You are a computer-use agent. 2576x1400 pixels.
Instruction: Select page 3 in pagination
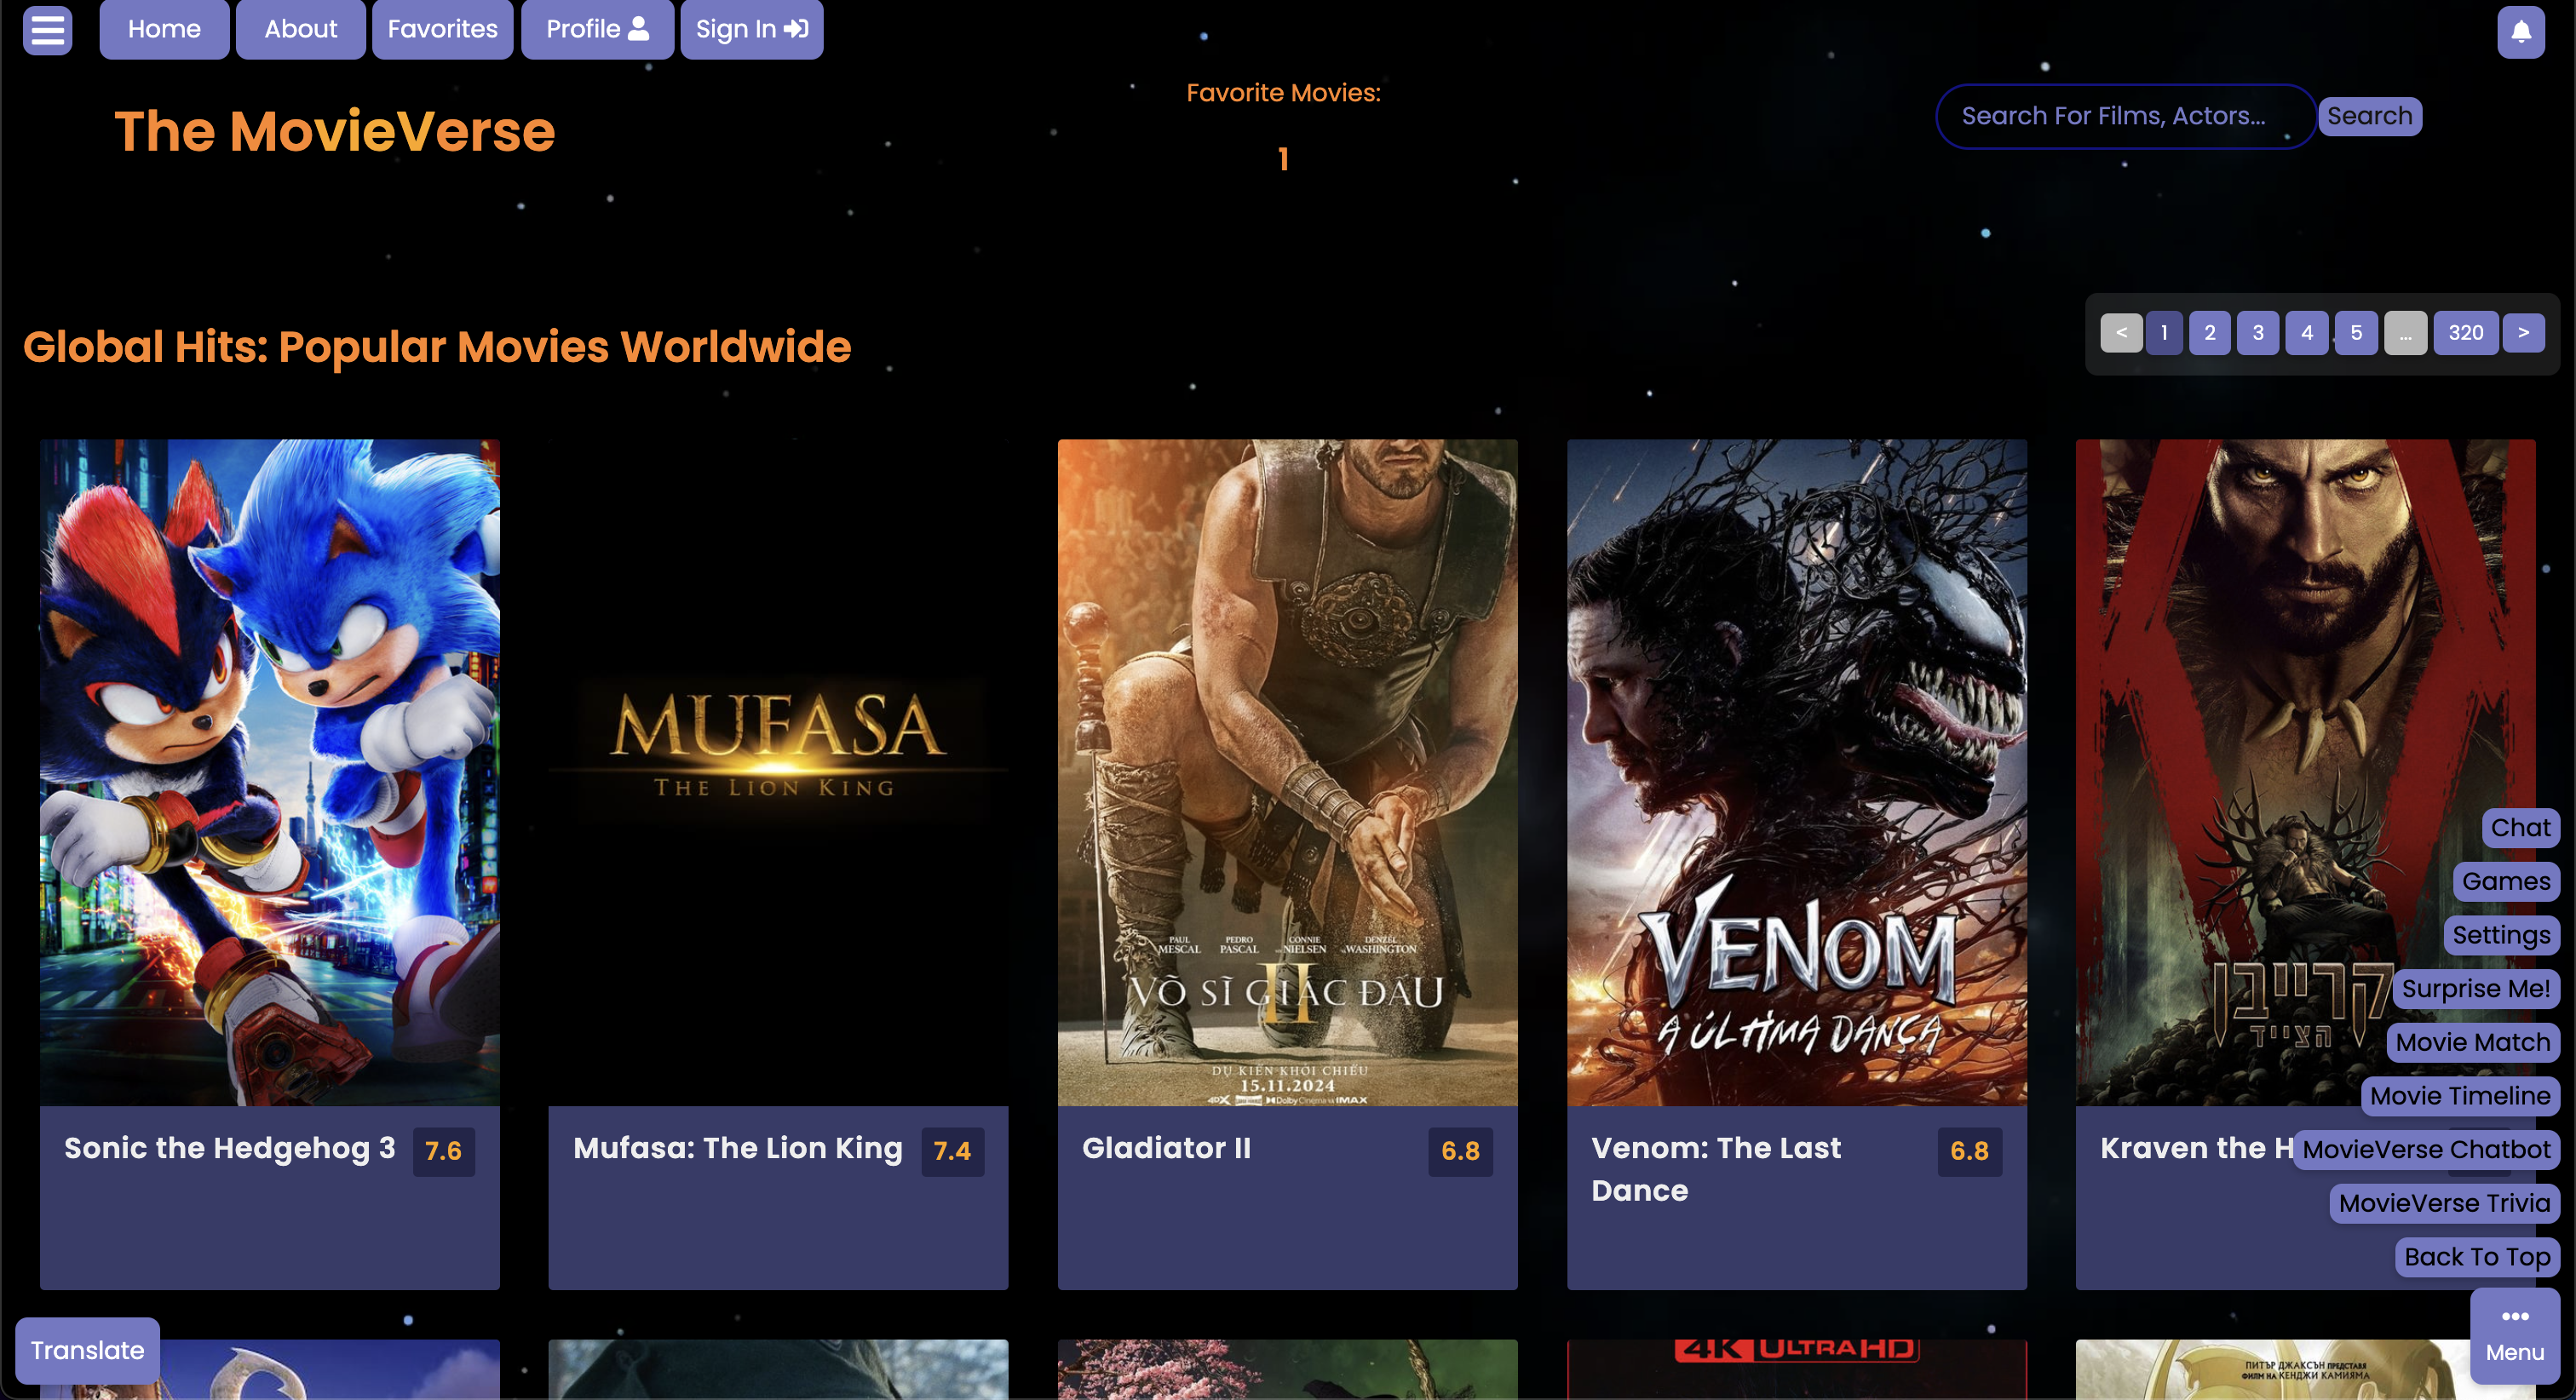[2258, 333]
